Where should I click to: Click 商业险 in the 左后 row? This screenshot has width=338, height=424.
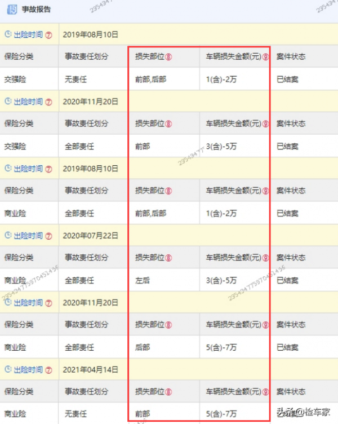15,280
